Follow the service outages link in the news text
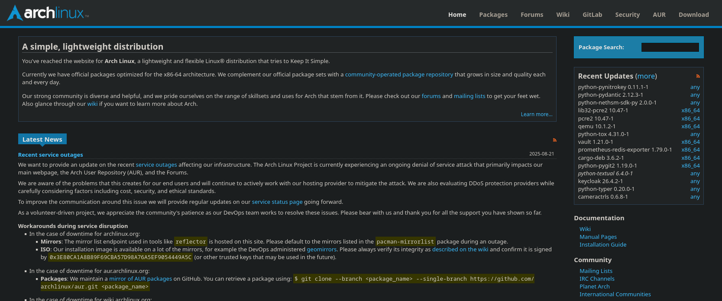Image resolution: width=722 pixels, height=301 pixels. [156, 165]
